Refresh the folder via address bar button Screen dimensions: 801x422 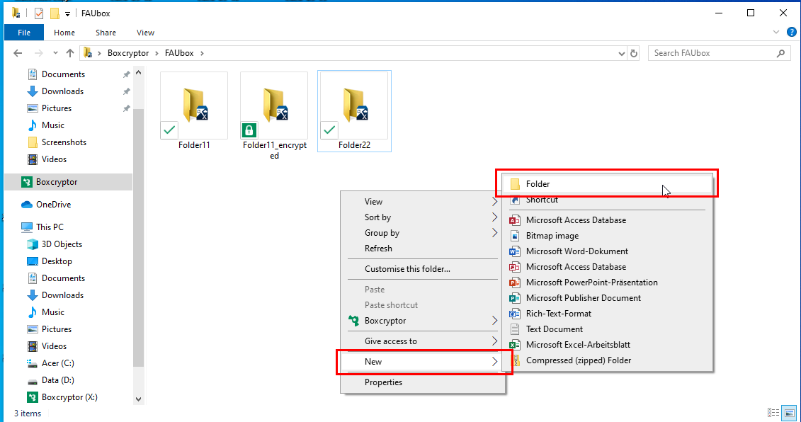coord(634,53)
